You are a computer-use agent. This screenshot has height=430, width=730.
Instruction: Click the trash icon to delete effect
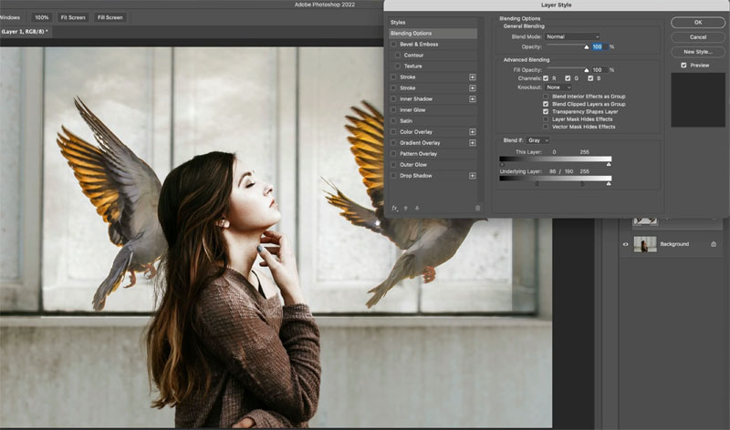[x=477, y=208]
